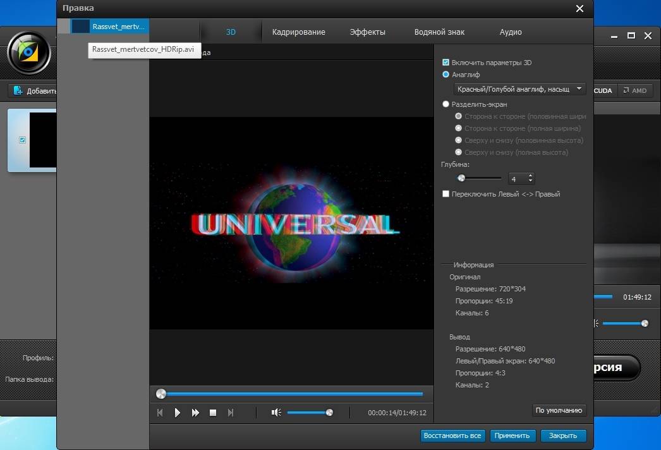Click the video thumbnail in main window
Image resolution: width=661 pixels, height=450 pixels.
[x=42, y=140]
